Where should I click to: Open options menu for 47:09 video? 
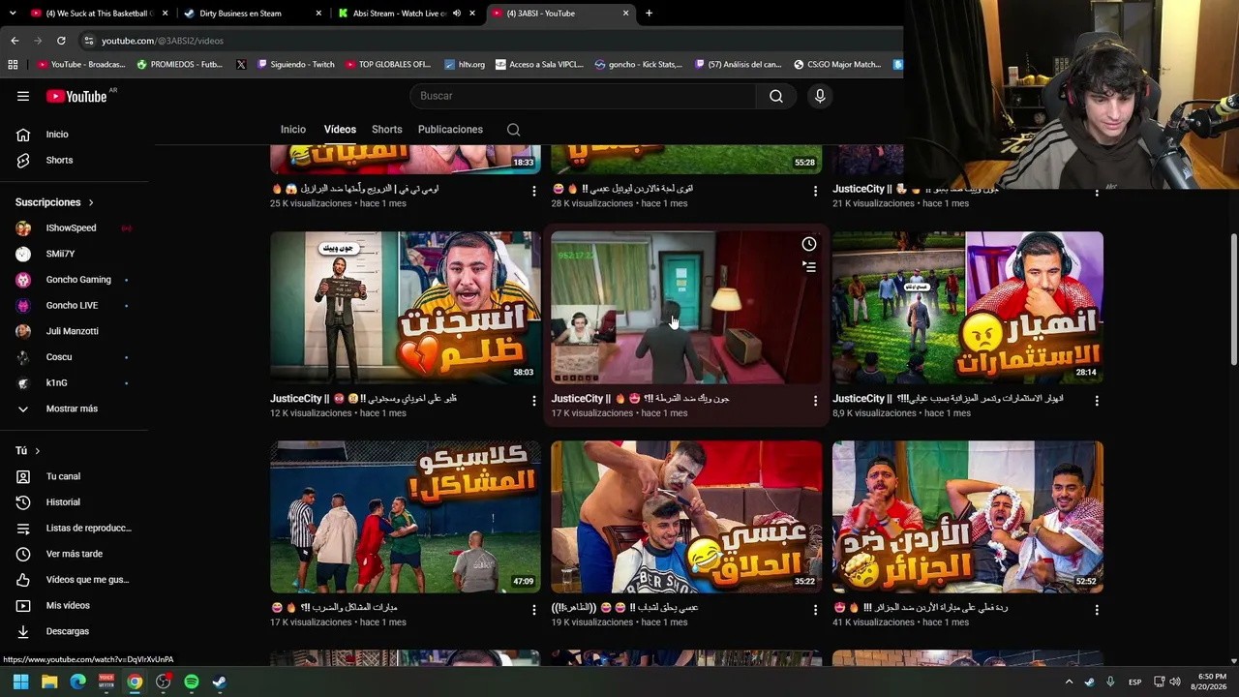(533, 610)
